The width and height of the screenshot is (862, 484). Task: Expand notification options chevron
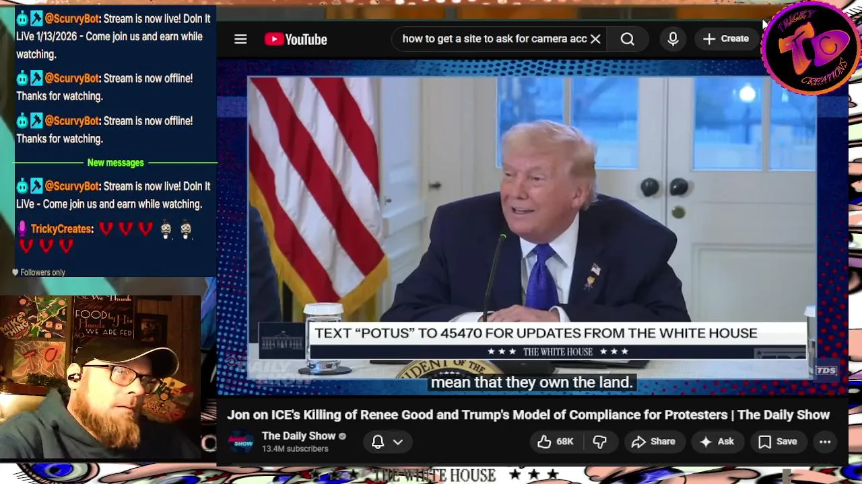click(398, 442)
